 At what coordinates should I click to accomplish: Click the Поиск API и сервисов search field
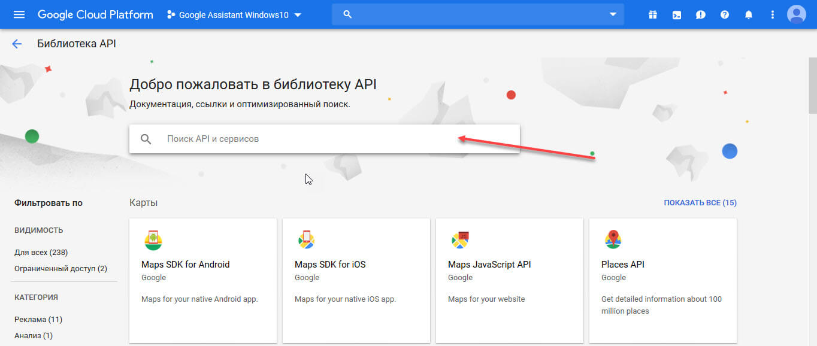click(x=324, y=139)
